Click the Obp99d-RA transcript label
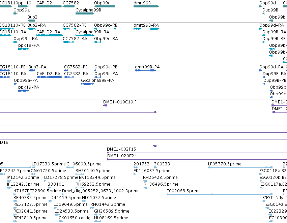 pos(271,25)
